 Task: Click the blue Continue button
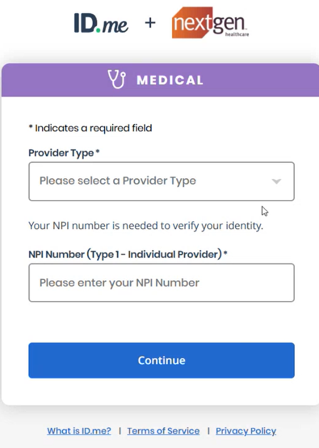[x=162, y=360]
